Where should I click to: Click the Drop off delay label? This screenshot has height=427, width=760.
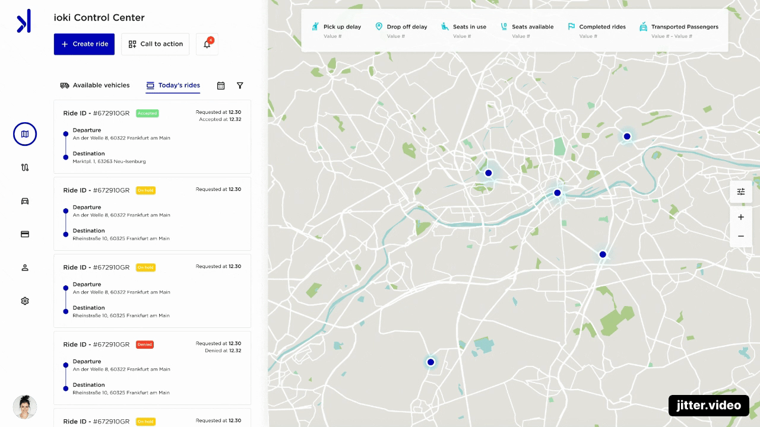[x=407, y=27]
